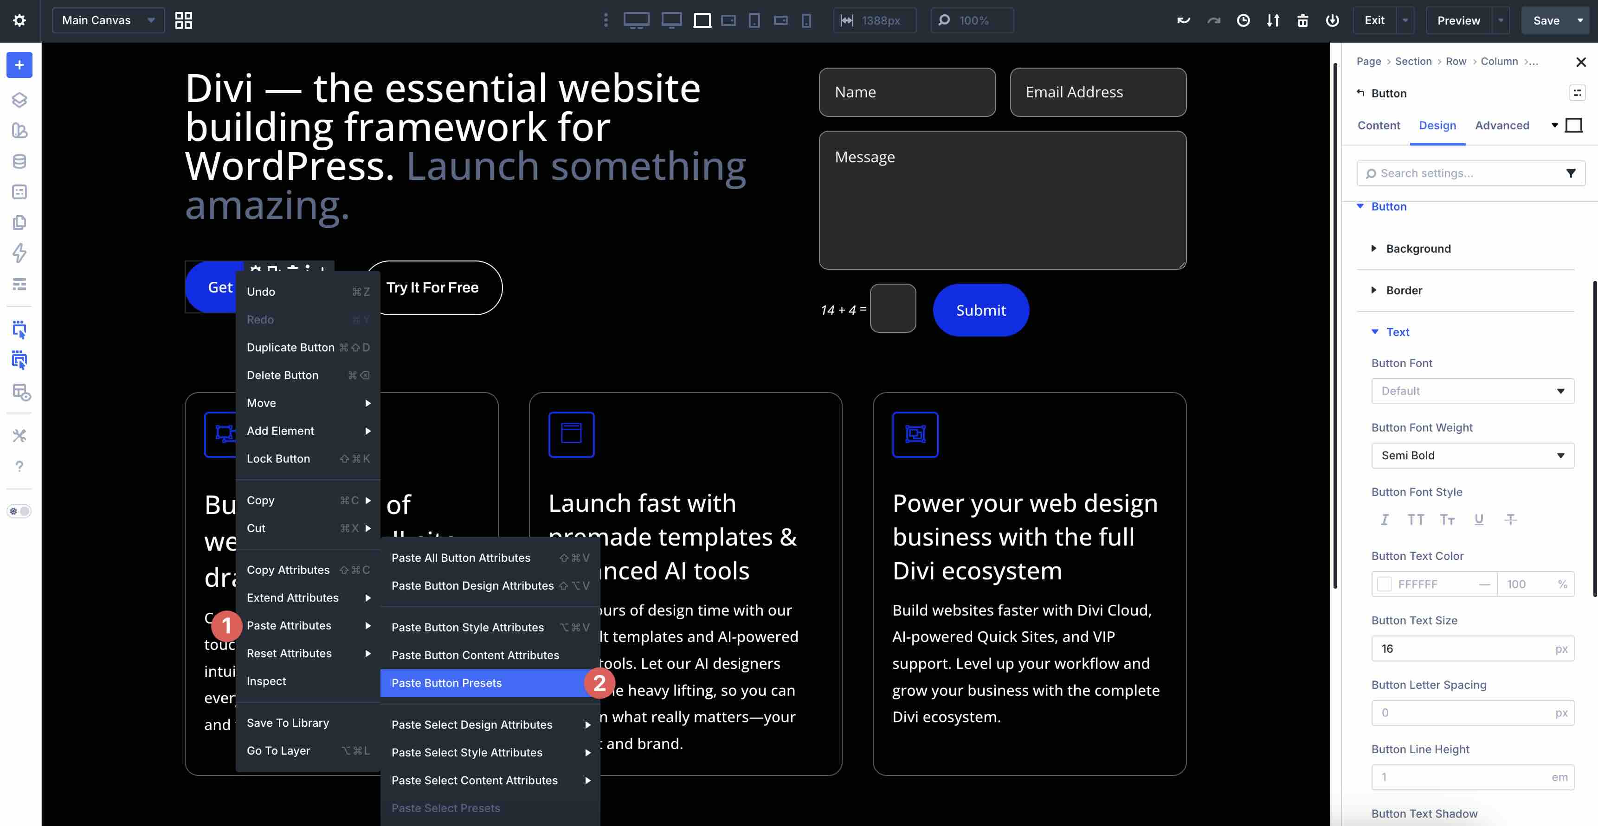
Task: Click the lightning bolt icon in sidebar
Action: tap(19, 253)
